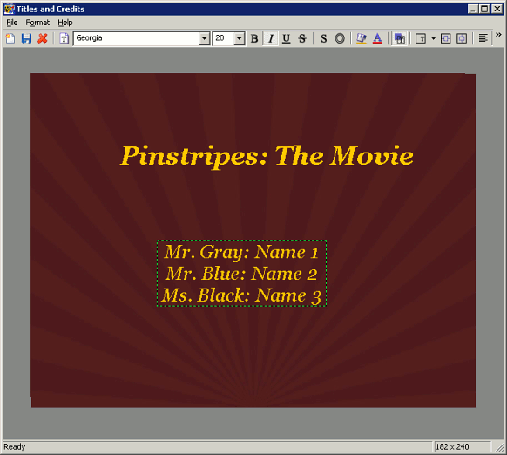Center text box vertically

click(x=462, y=38)
